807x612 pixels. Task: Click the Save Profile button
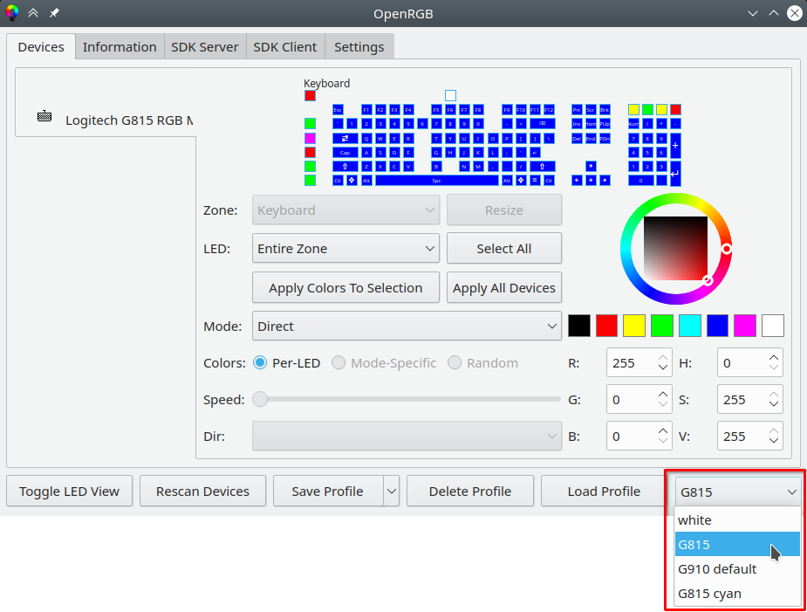[328, 491]
